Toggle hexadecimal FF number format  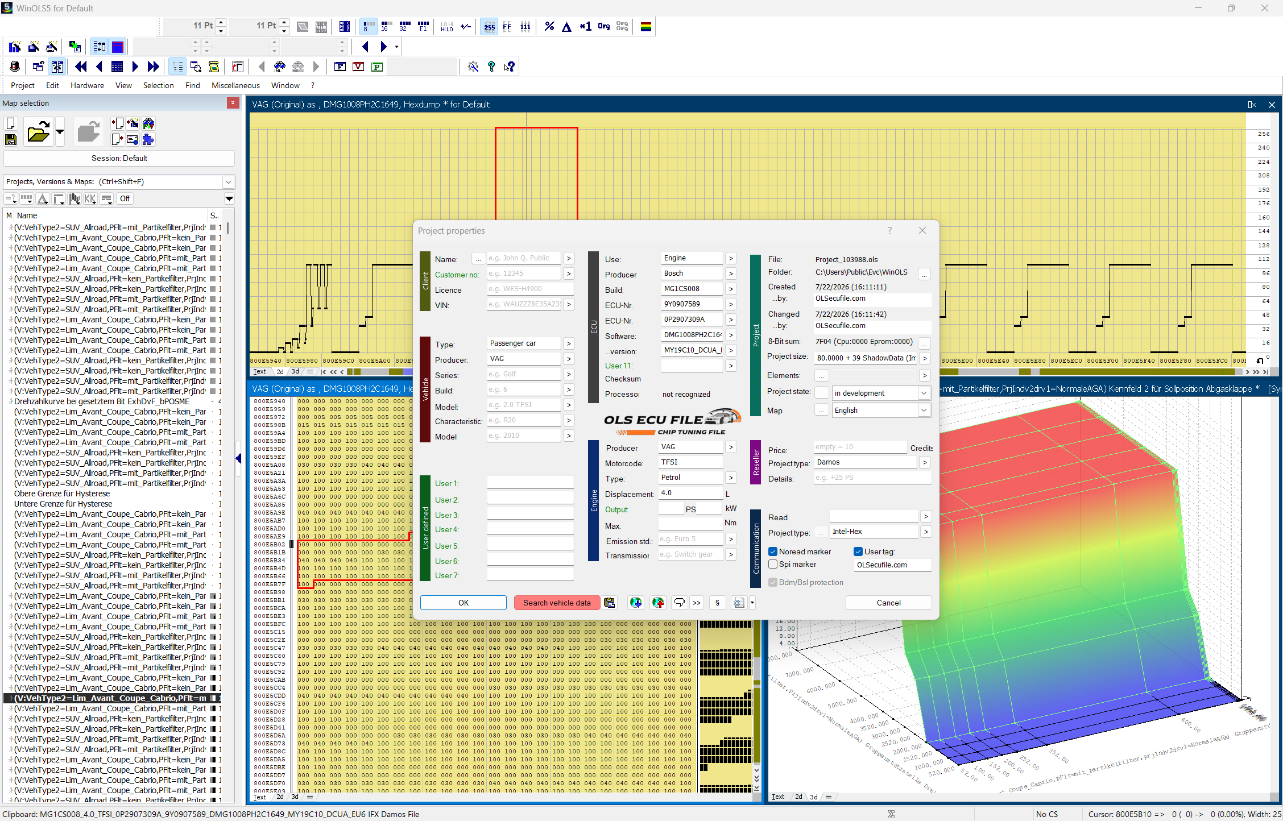[x=507, y=26]
